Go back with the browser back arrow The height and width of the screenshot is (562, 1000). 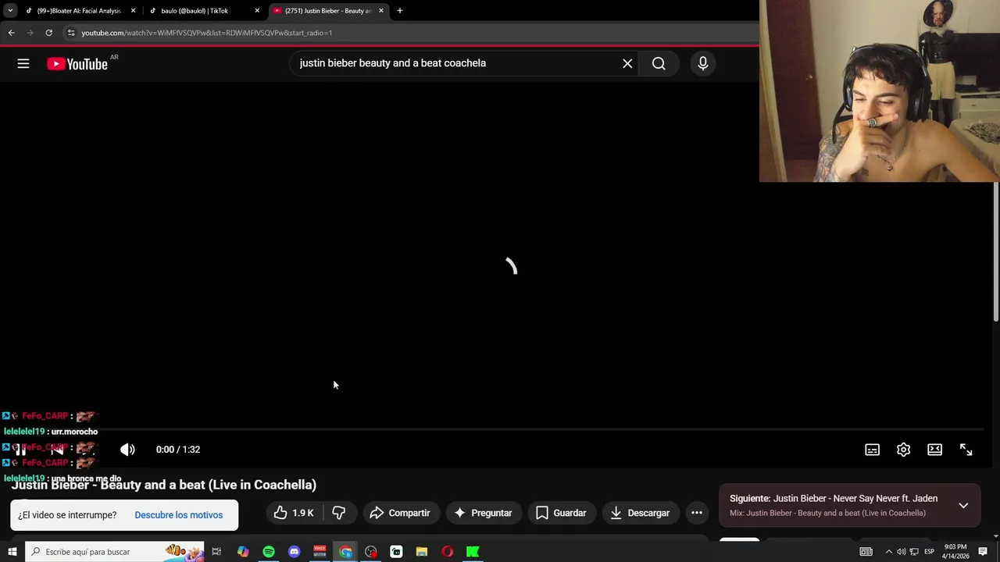11,33
